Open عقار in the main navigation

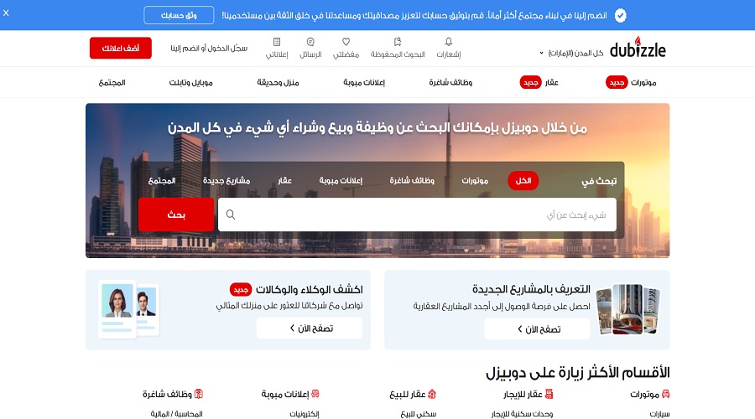(551, 83)
